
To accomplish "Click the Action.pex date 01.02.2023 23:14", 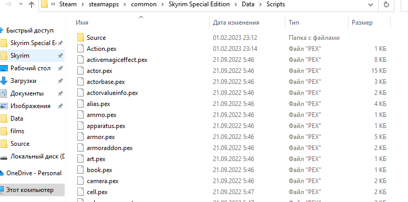I will 234,49.
